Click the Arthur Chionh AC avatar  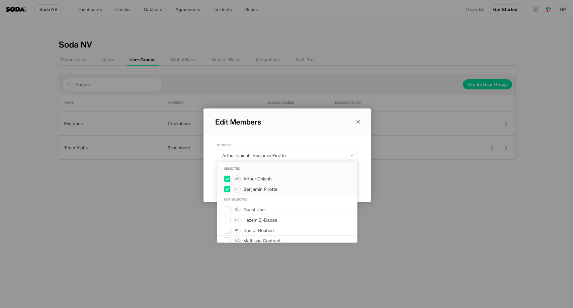pos(237,179)
